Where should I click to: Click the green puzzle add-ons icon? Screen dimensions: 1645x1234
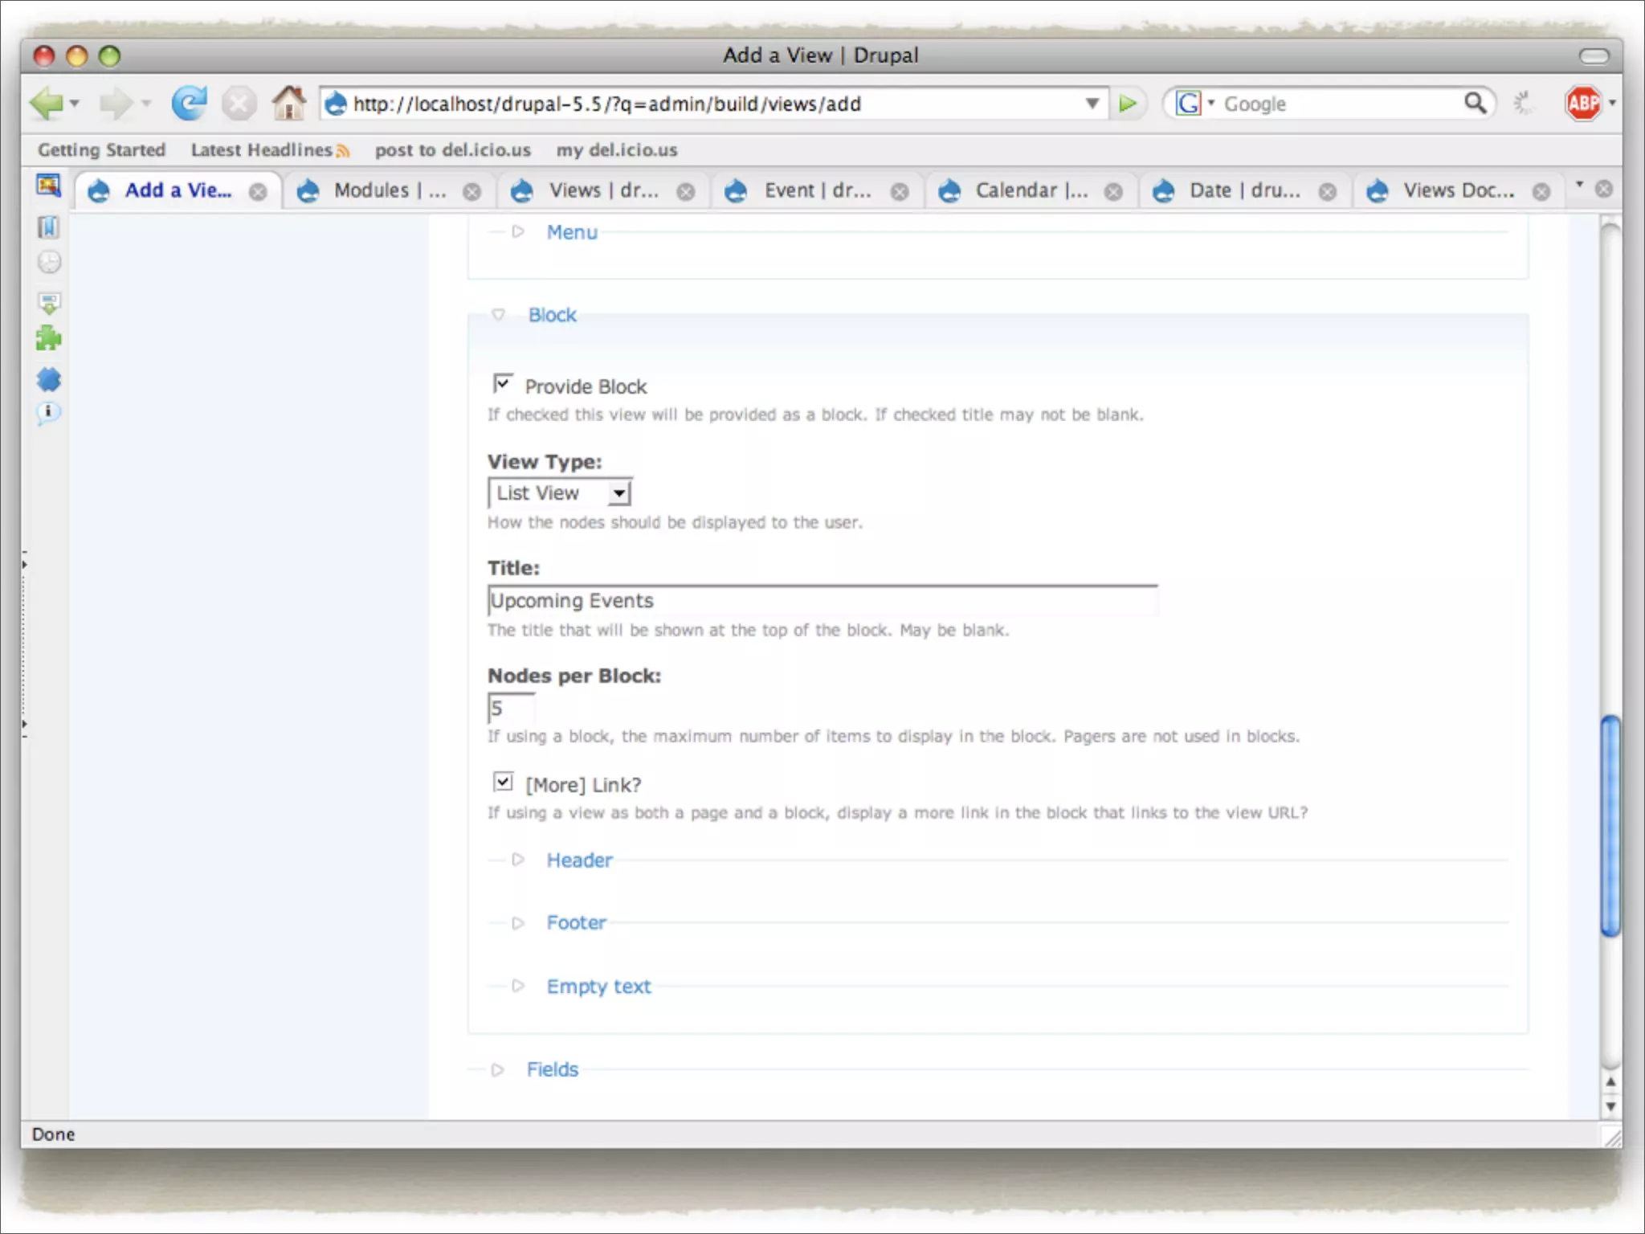tap(48, 338)
